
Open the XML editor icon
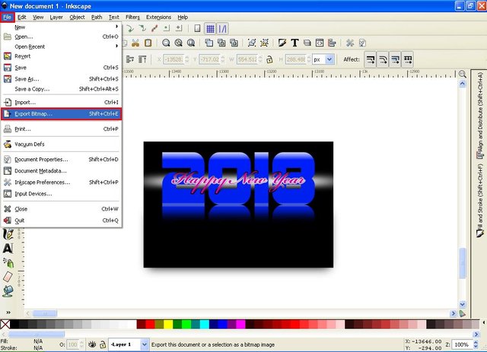click(x=320, y=43)
